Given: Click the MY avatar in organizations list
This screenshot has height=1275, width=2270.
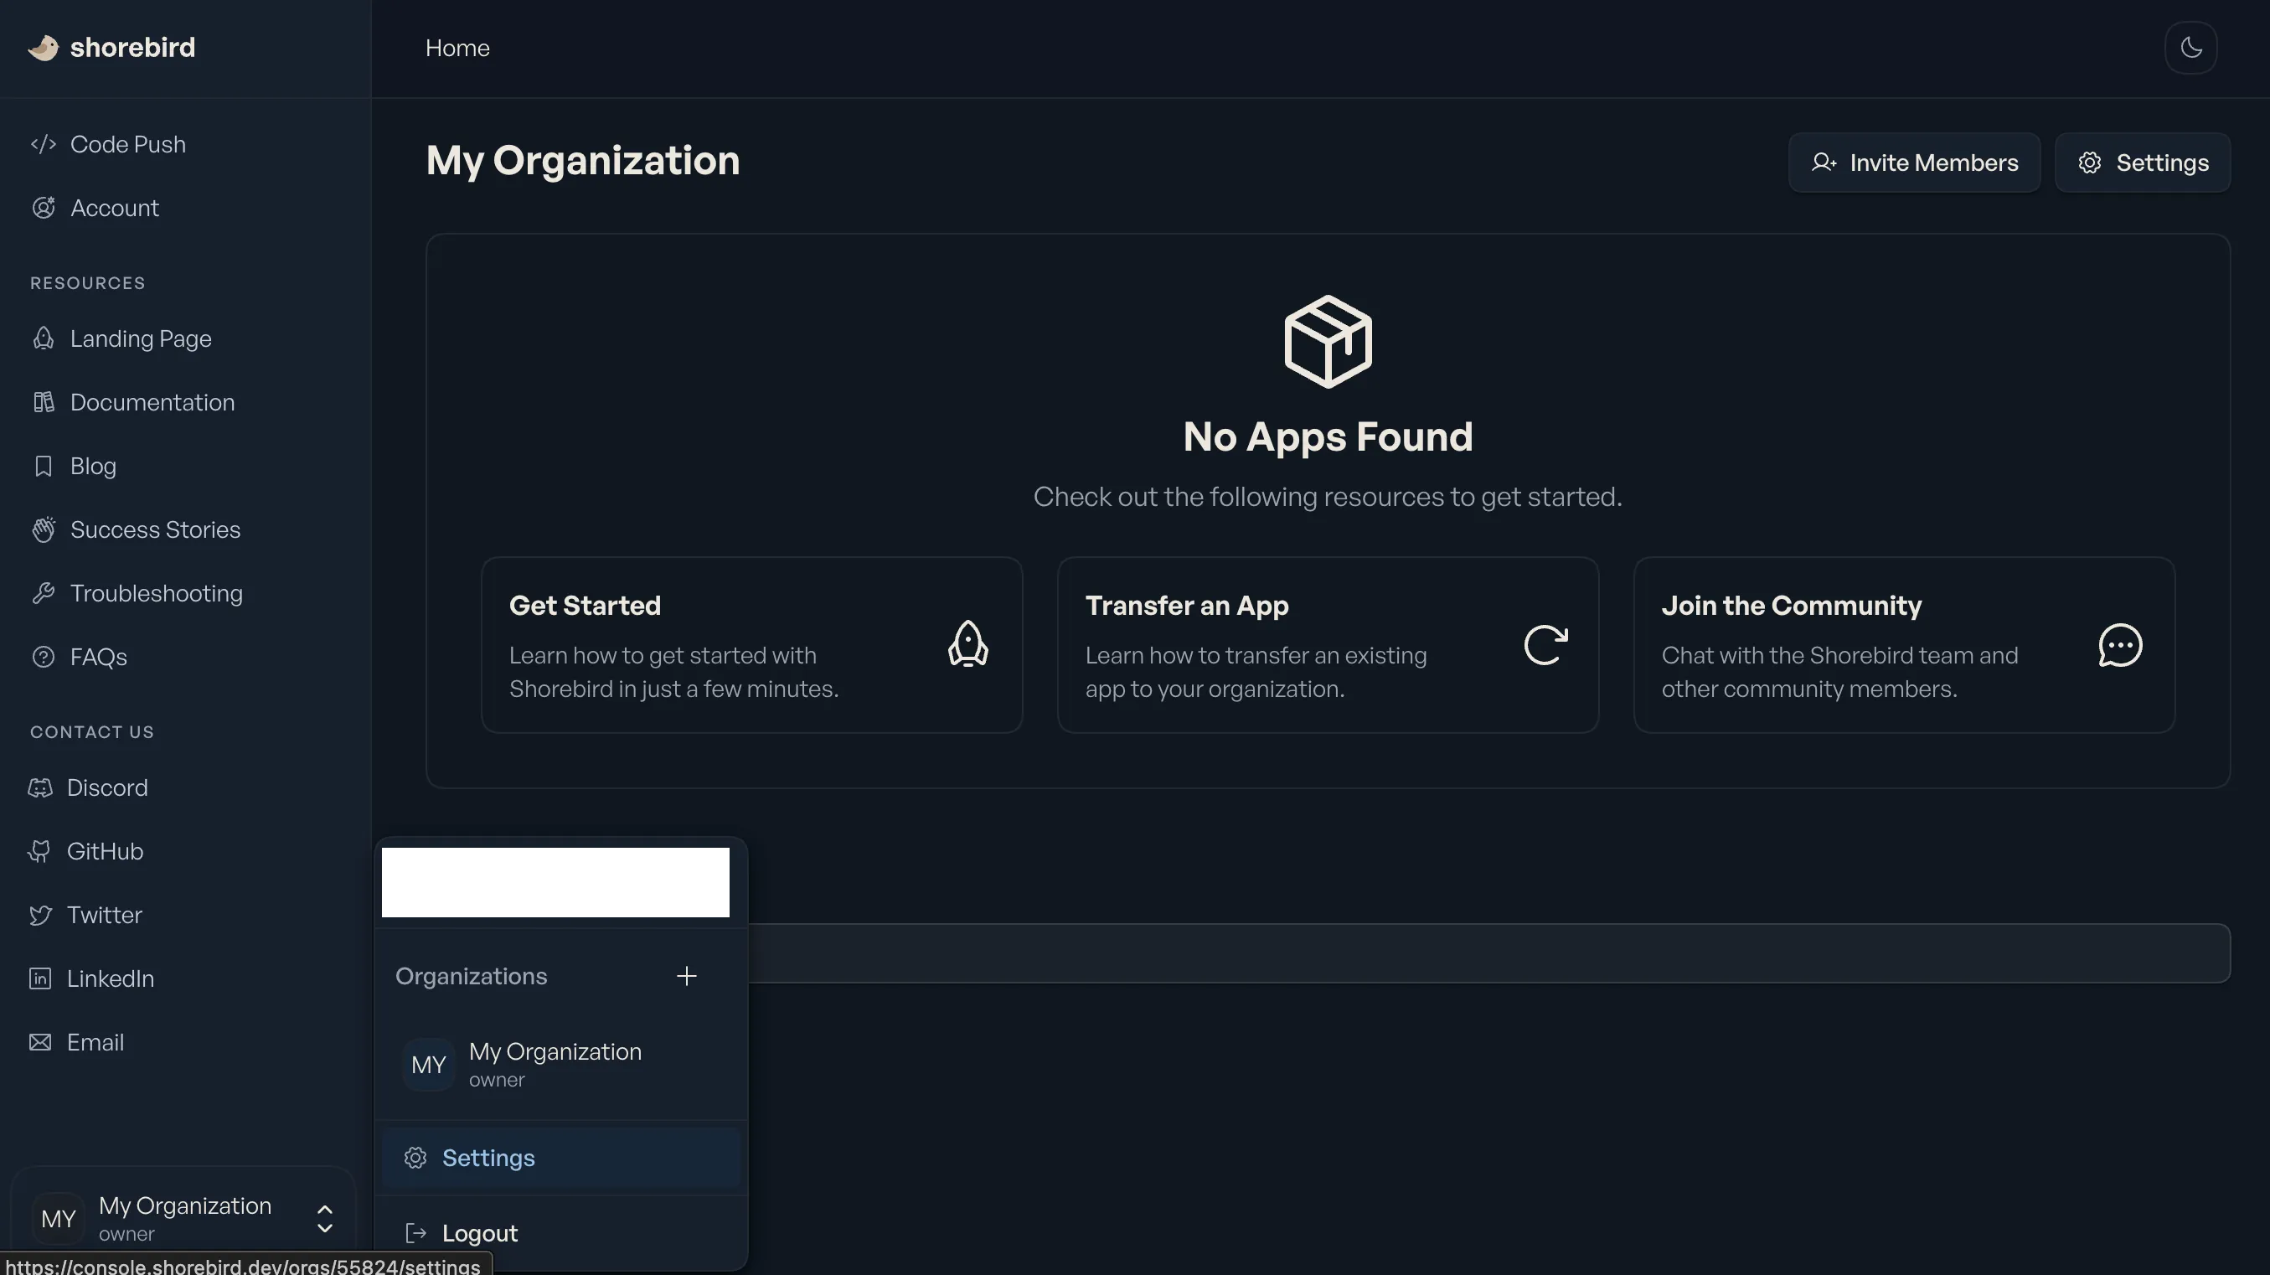Looking at the screenshot, I should pyautogui.click(x=428, y=1066).
